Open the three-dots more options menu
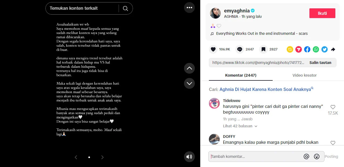The width and height of the screenshot is (344, 167). point(189,8)
